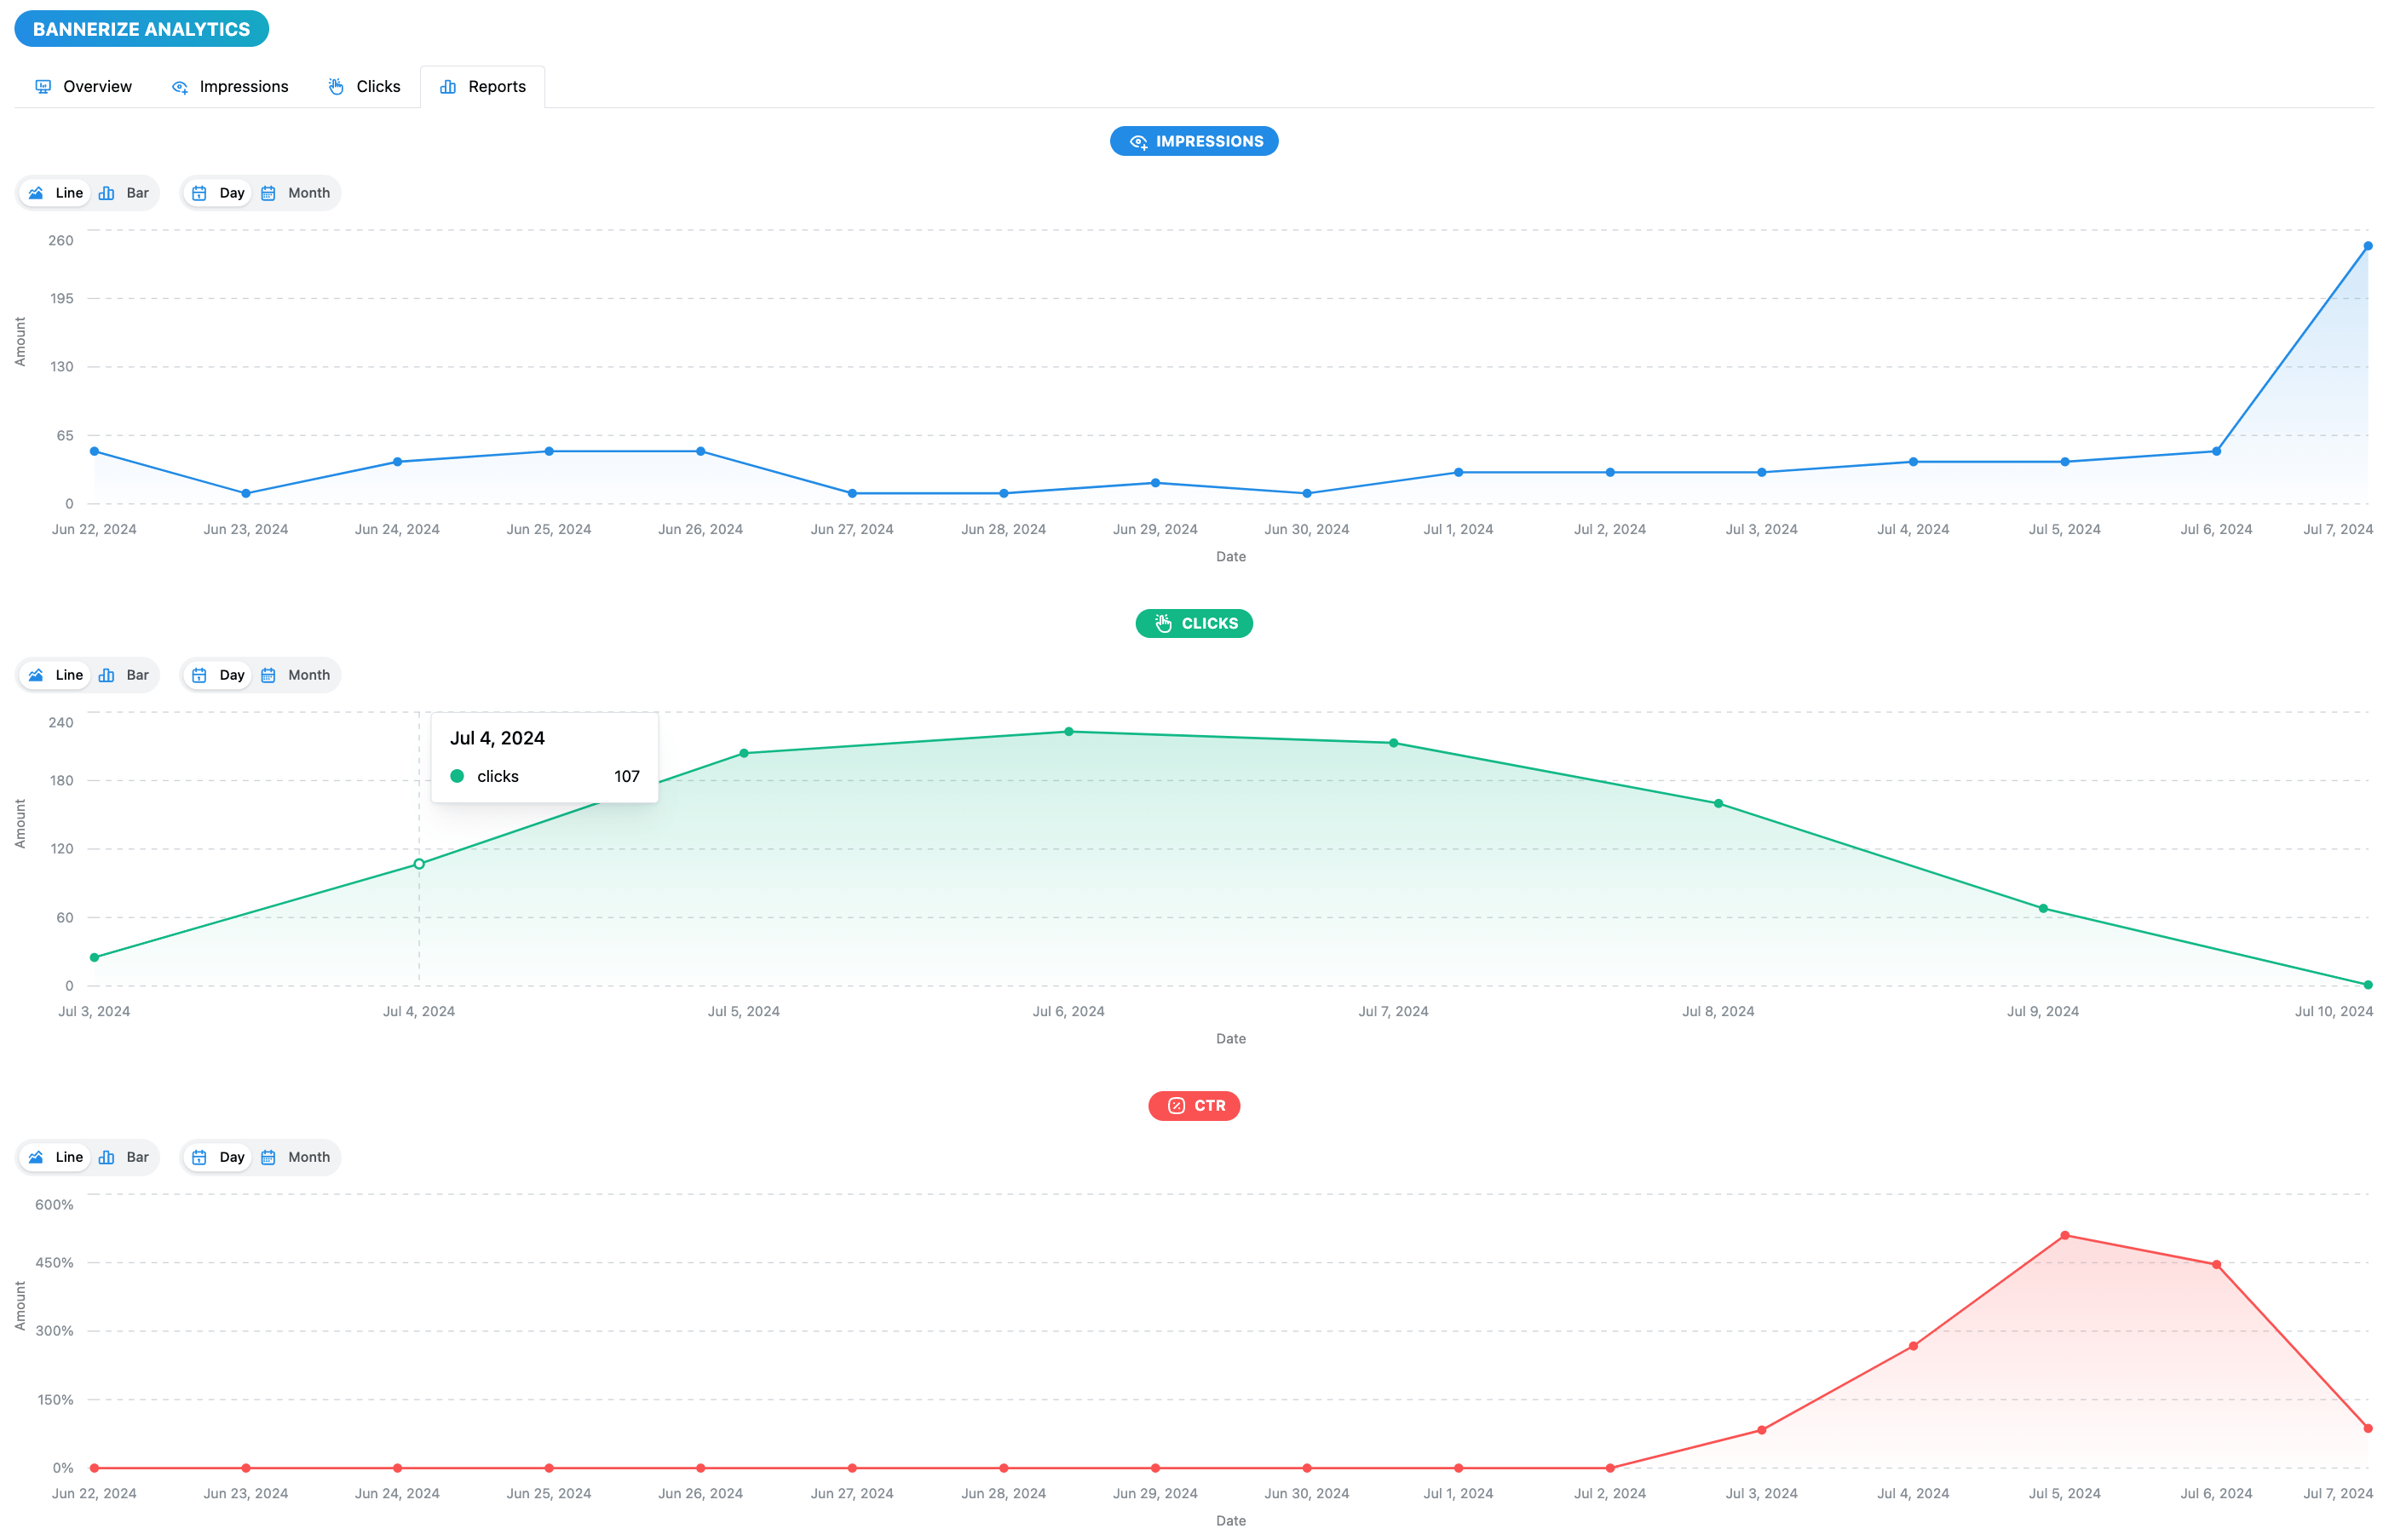
Task: Switch Clicks chart to Bar view
Action: click(125, 675)
